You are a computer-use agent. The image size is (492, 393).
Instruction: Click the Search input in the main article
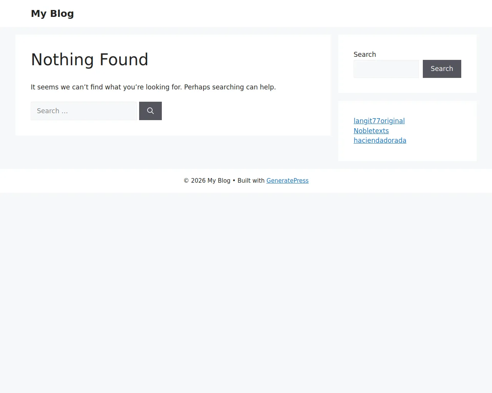(83, 111)
